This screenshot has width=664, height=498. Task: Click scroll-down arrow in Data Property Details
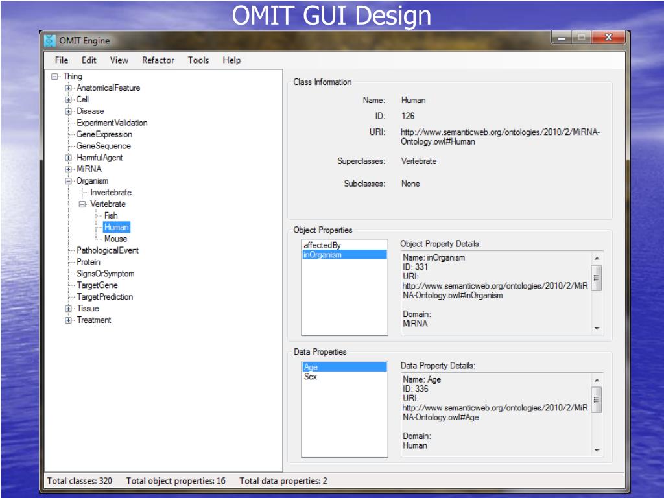pyautogui.click(x=597, y=451)
